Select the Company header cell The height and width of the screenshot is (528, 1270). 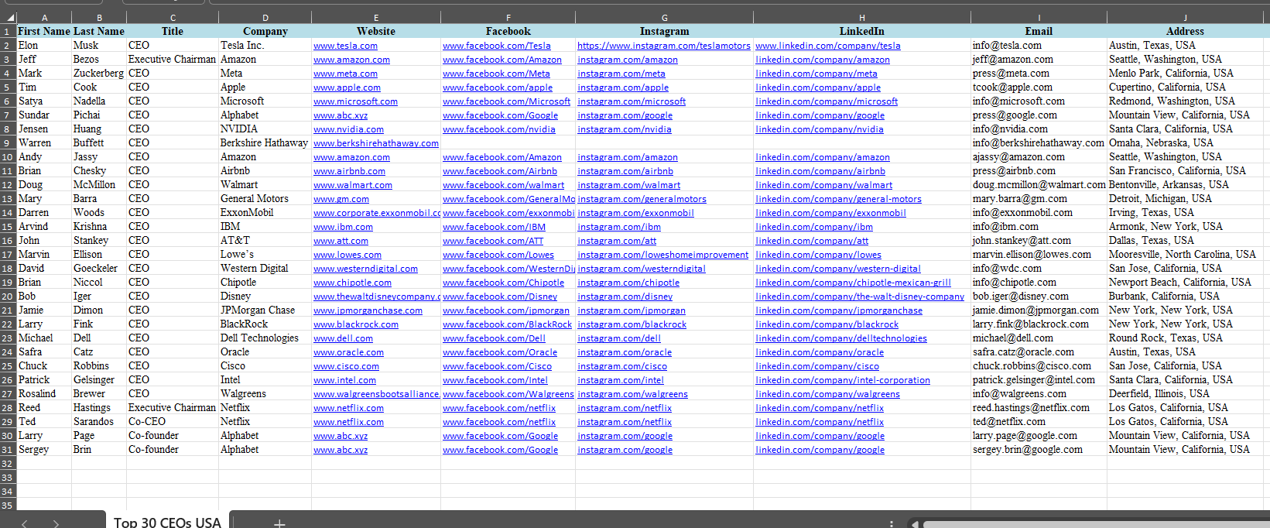click(265, 31)
